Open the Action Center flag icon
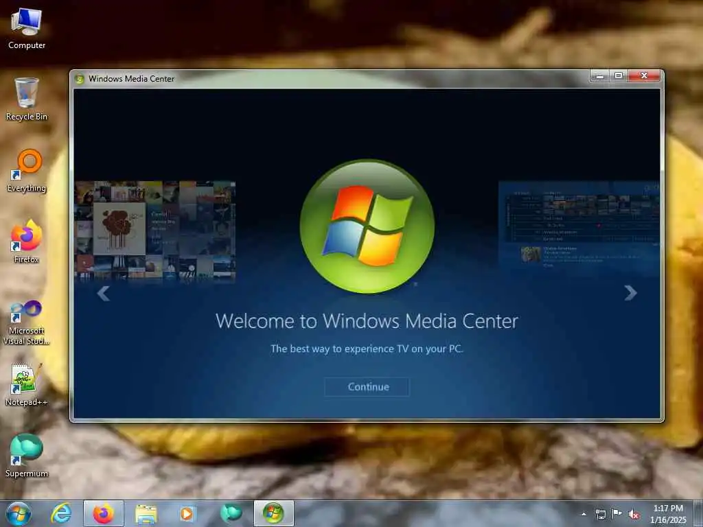The height and width of the screenshot is (527, 703). (x=617, y=513)
